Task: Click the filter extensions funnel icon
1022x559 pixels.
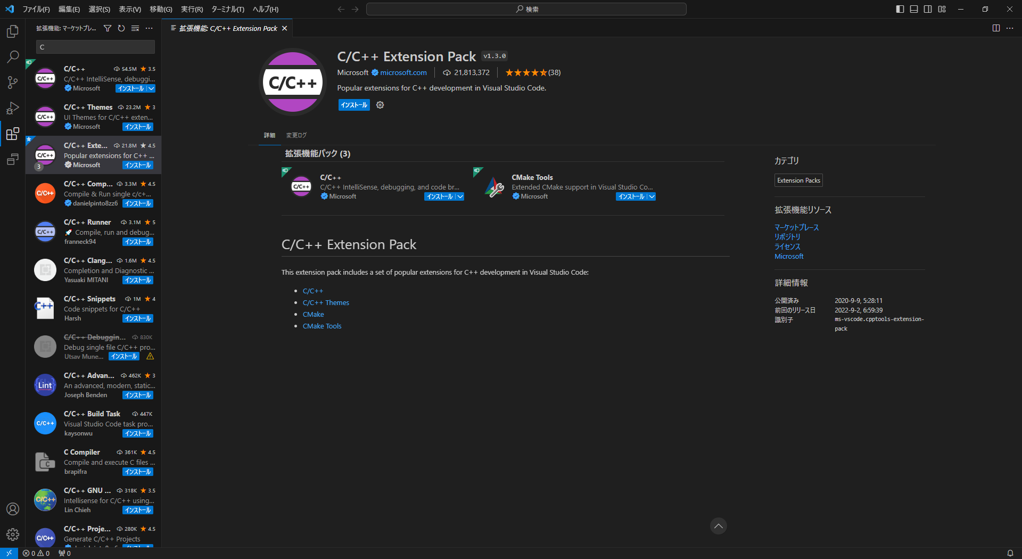Action: click(x=108, y=28)
